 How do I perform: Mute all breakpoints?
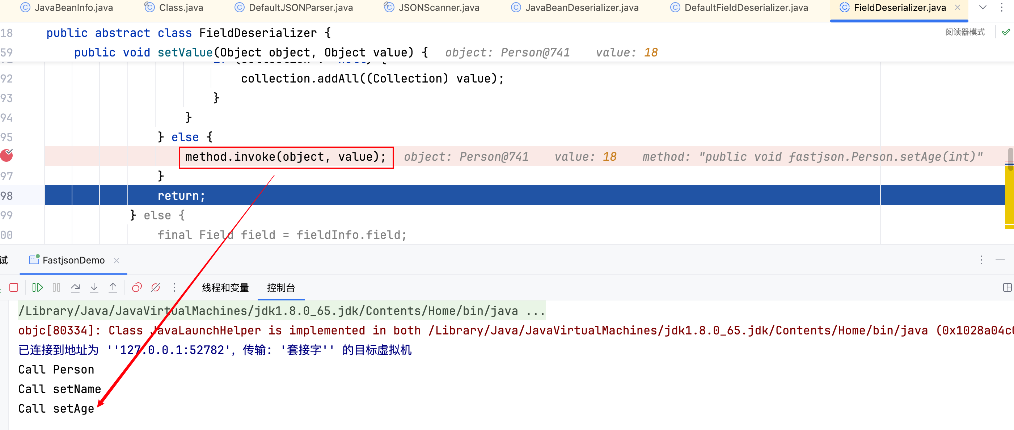(156, 287)
